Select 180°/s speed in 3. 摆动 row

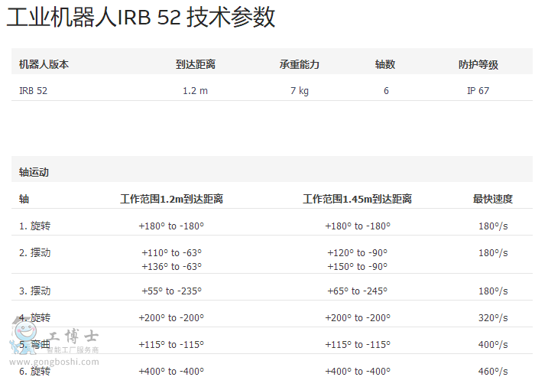(493, 291)
